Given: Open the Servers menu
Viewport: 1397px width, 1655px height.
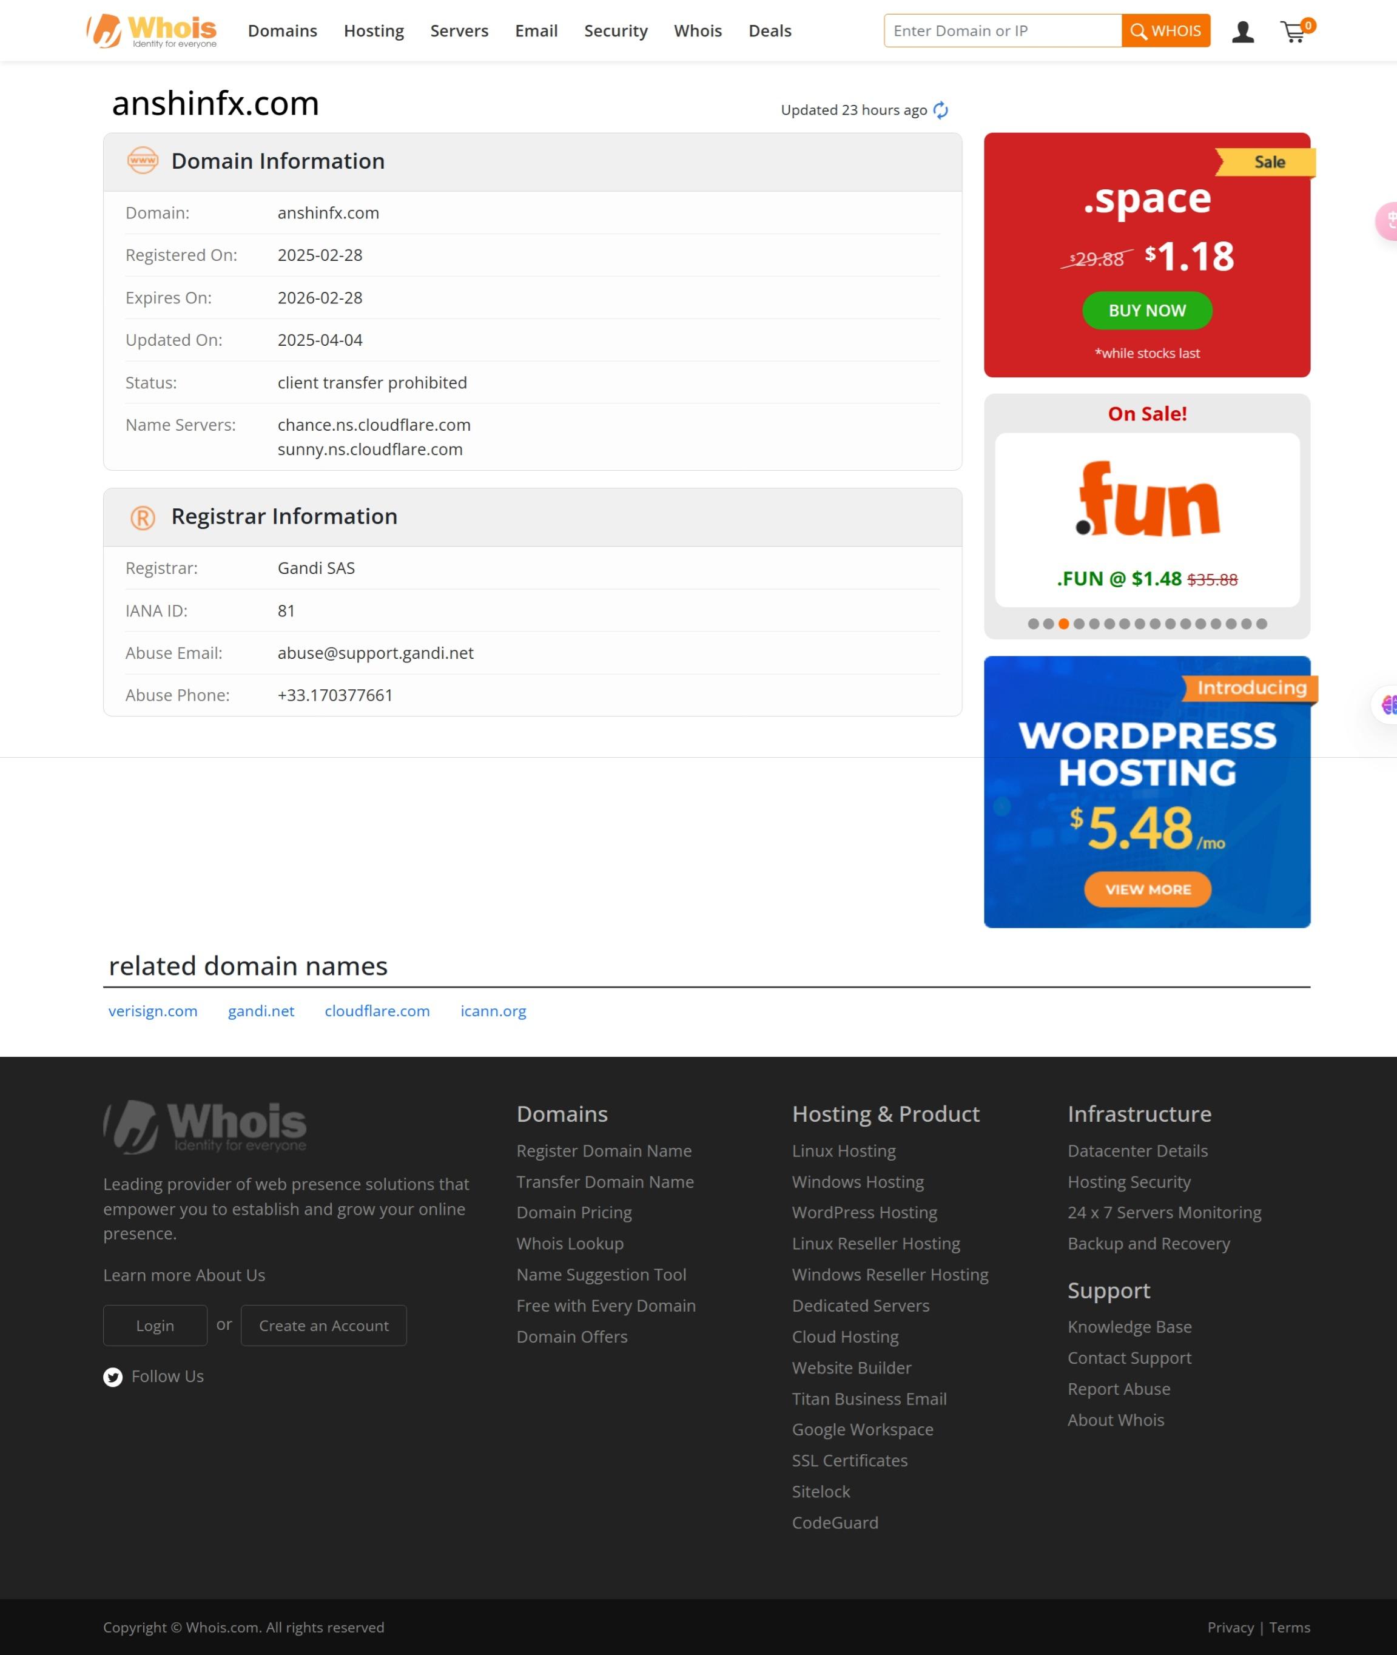Looking at the screenshot, I should point(459,31).
